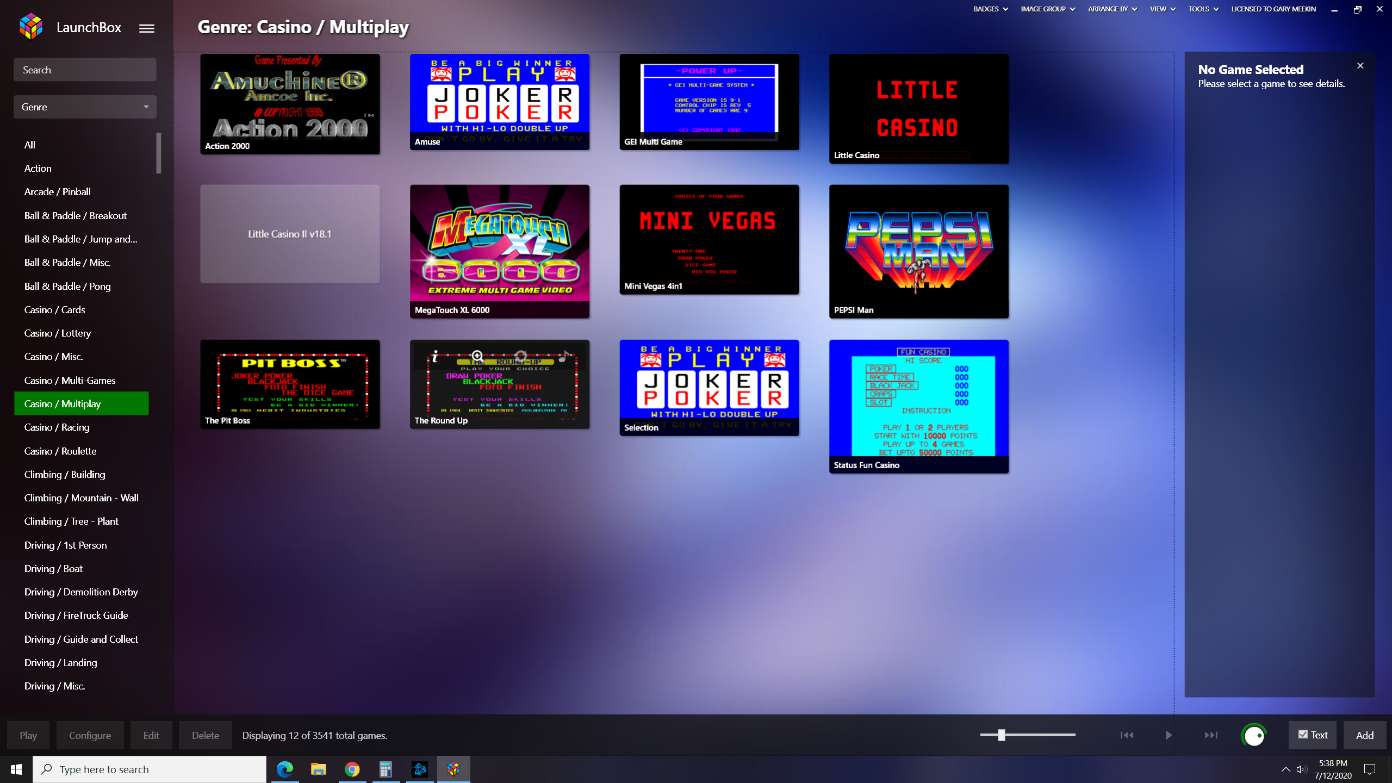Select the Casino / Roulette genre
The height and width of the screenshot is (783, 1392).
[x=82, y=451]
